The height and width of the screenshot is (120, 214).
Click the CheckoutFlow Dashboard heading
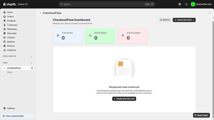[x=71, y=20]
